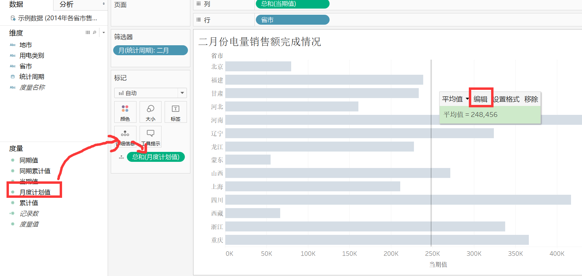This screenshot has width=582, height=276.
Task: Select the 地市 dimension field
Action: 26,45
